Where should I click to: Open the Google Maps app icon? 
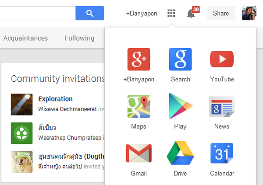pyautogui.click(x=139, y=106)
